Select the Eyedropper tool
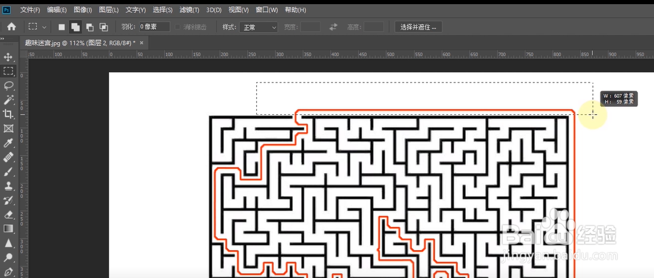The width and height of the screenshot is (654, 278). (x=8, y=143)
